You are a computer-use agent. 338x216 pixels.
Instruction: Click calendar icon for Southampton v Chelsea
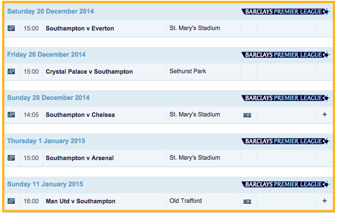11,115
